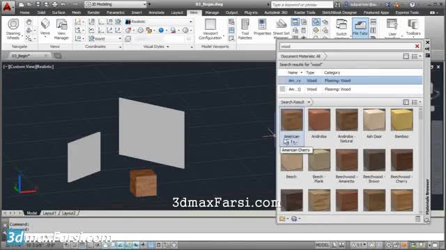Select the Andiroba - Natural material thumbnail
The image size is (446, 250).
pyautogui.click(x=346, y=119)
